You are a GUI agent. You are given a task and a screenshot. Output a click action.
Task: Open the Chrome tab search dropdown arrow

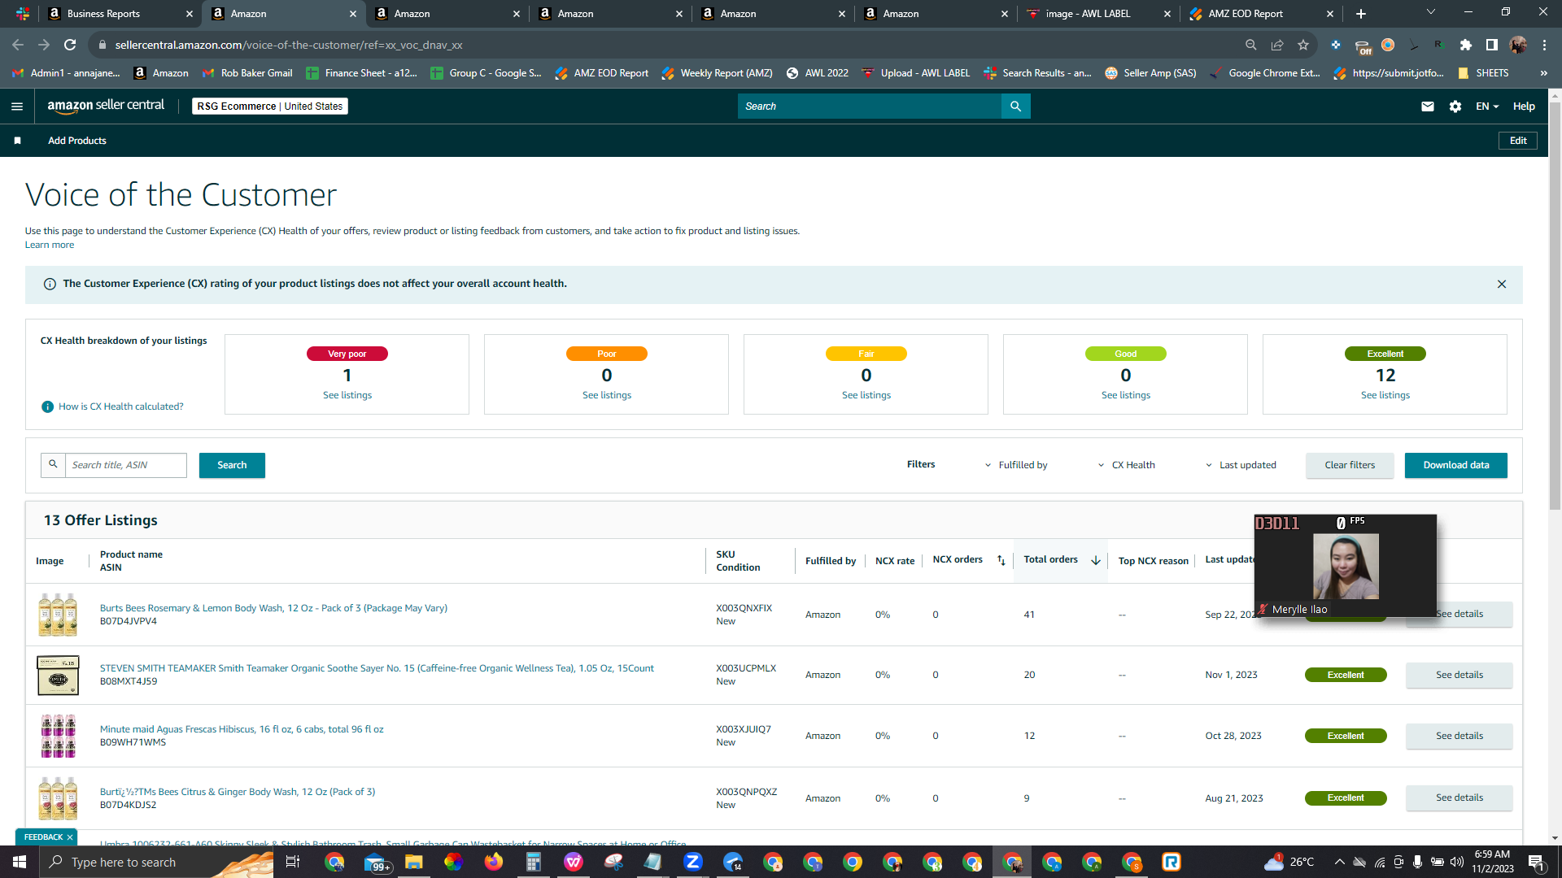(1431, 12)
